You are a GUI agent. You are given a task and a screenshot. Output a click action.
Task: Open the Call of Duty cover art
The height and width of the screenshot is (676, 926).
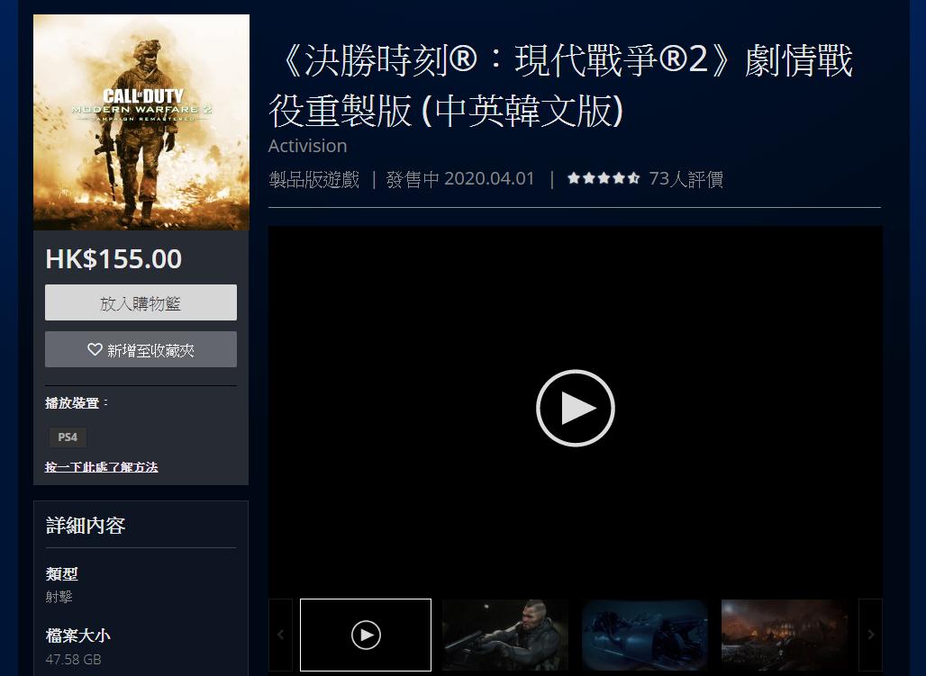pyautogui.click(x=141, y=122)
